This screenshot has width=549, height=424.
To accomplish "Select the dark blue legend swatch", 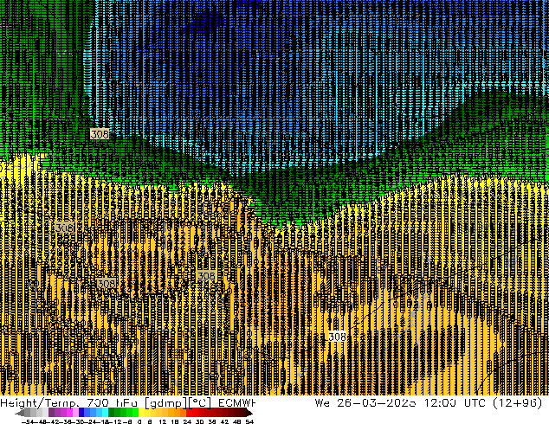I will tap(81, 413).
